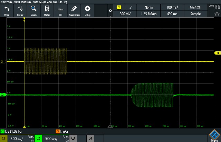Screen dimensions: 221x142
Task: Click the Trig? 28 s status
Action: click(x=195, y=8)
